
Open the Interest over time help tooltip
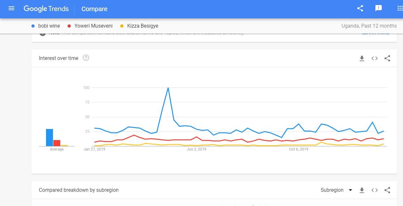[86, 58]
